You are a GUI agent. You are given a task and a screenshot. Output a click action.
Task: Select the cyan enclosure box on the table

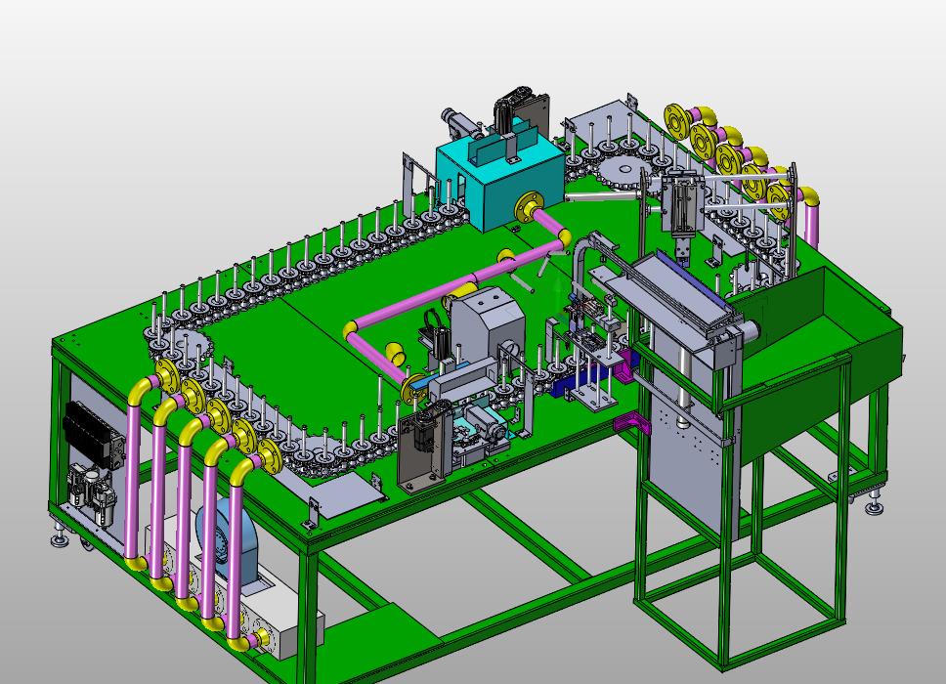tap(500, 181)
